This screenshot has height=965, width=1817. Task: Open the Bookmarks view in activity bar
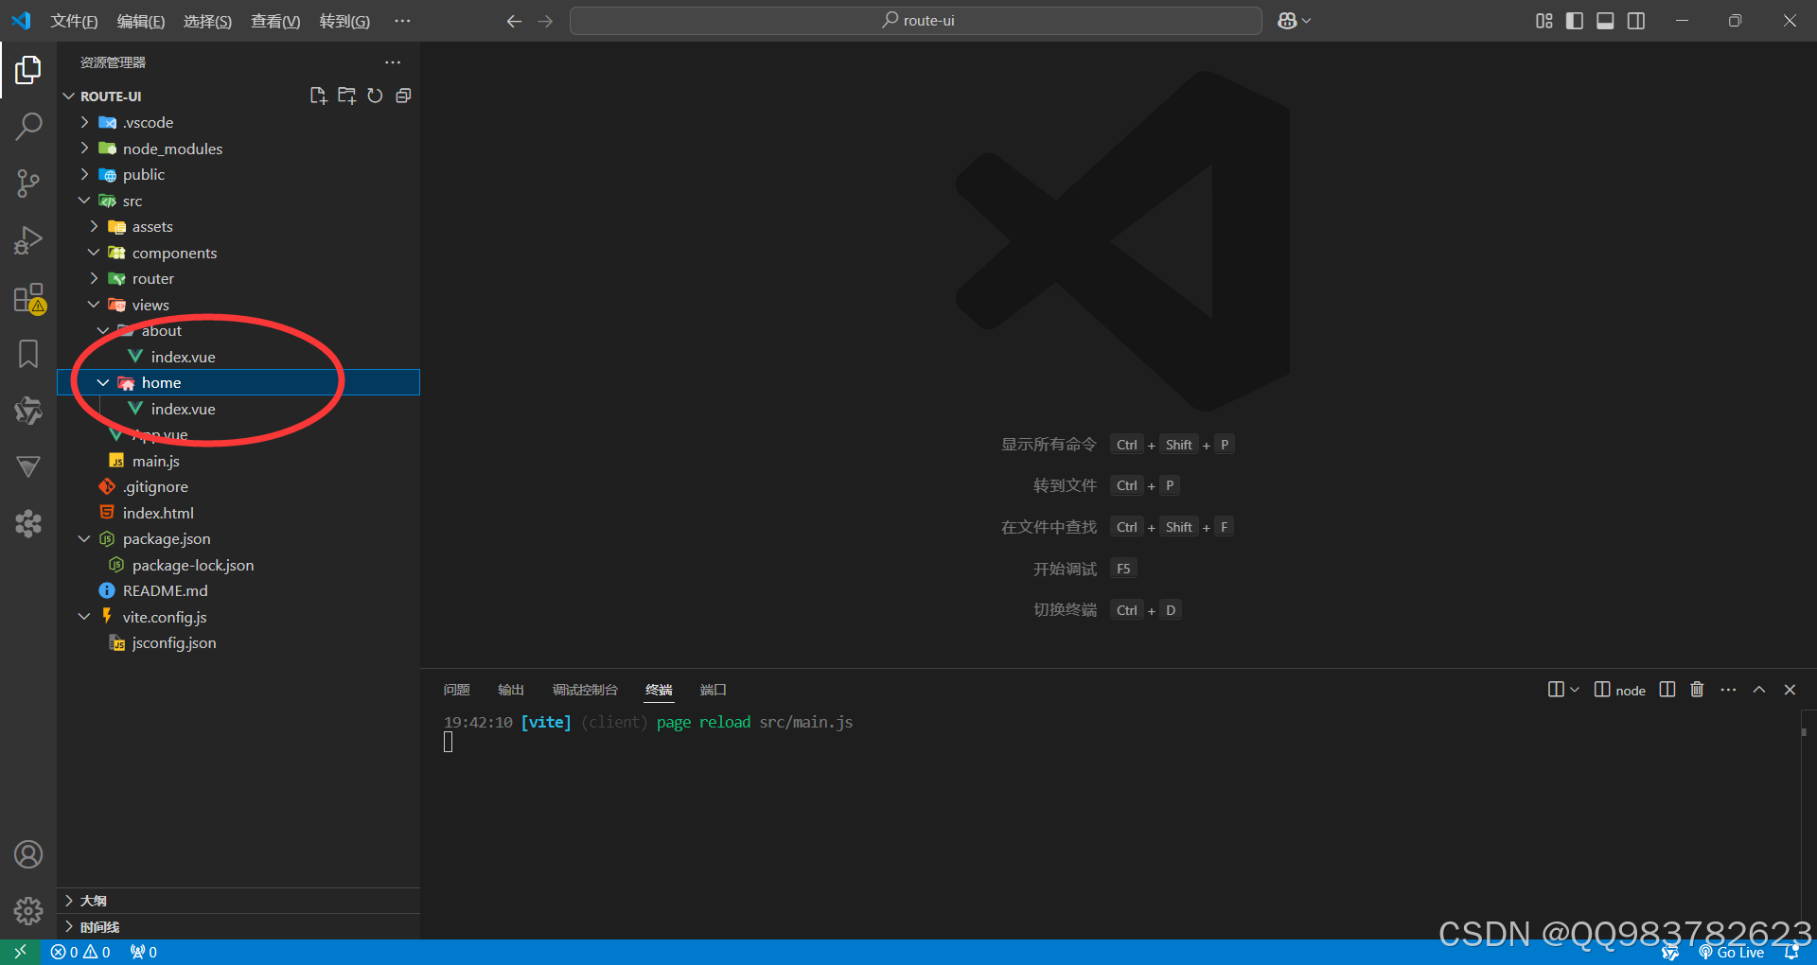[28, 354]
